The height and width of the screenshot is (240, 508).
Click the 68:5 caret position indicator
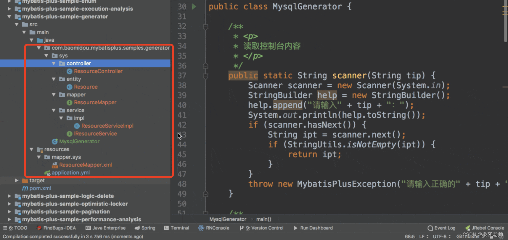point(410,236)
